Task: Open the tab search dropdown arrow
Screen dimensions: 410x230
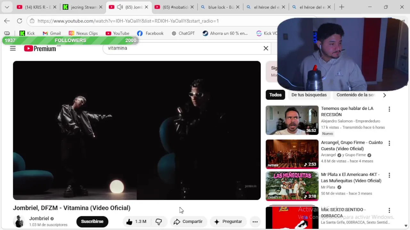Action: 7,7
